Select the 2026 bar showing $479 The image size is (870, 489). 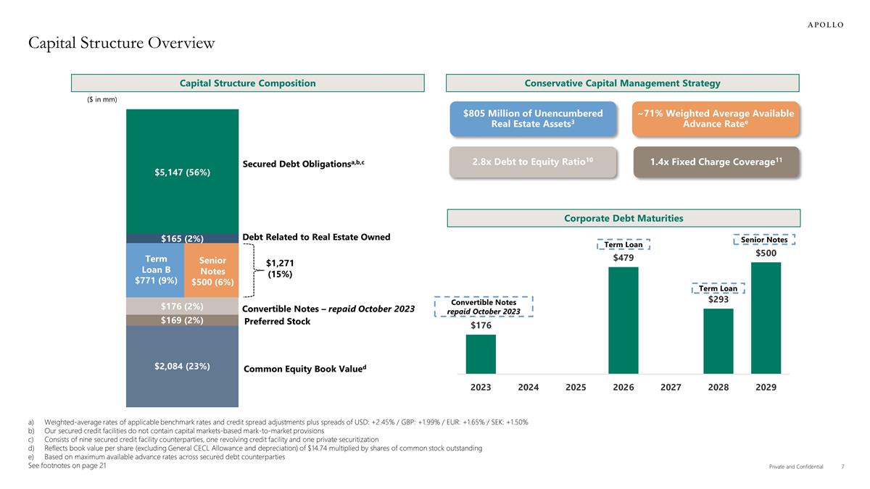623,319
